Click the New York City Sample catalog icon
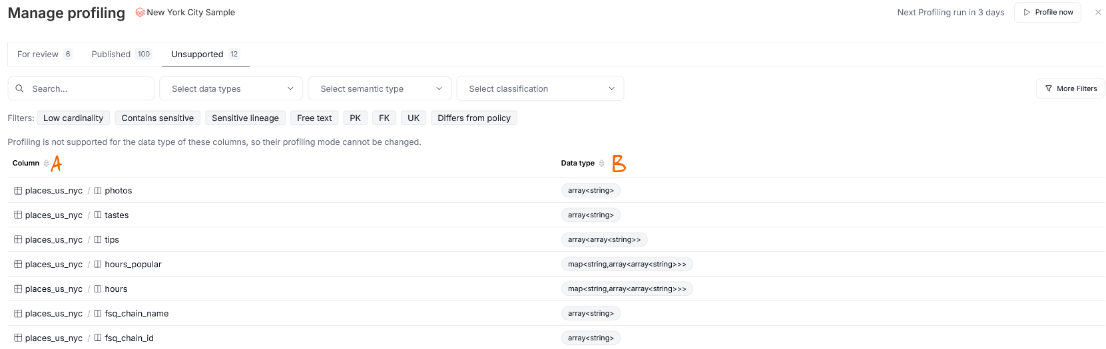This screenshot has height=349, width=1106. click(x=140, y=13)
